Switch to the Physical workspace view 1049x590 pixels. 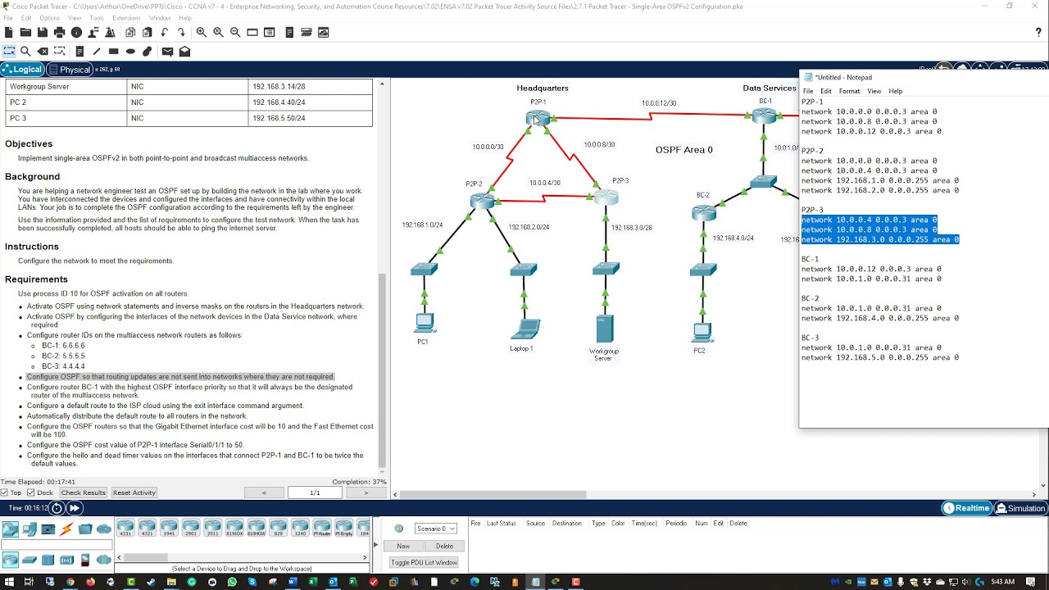70,70
